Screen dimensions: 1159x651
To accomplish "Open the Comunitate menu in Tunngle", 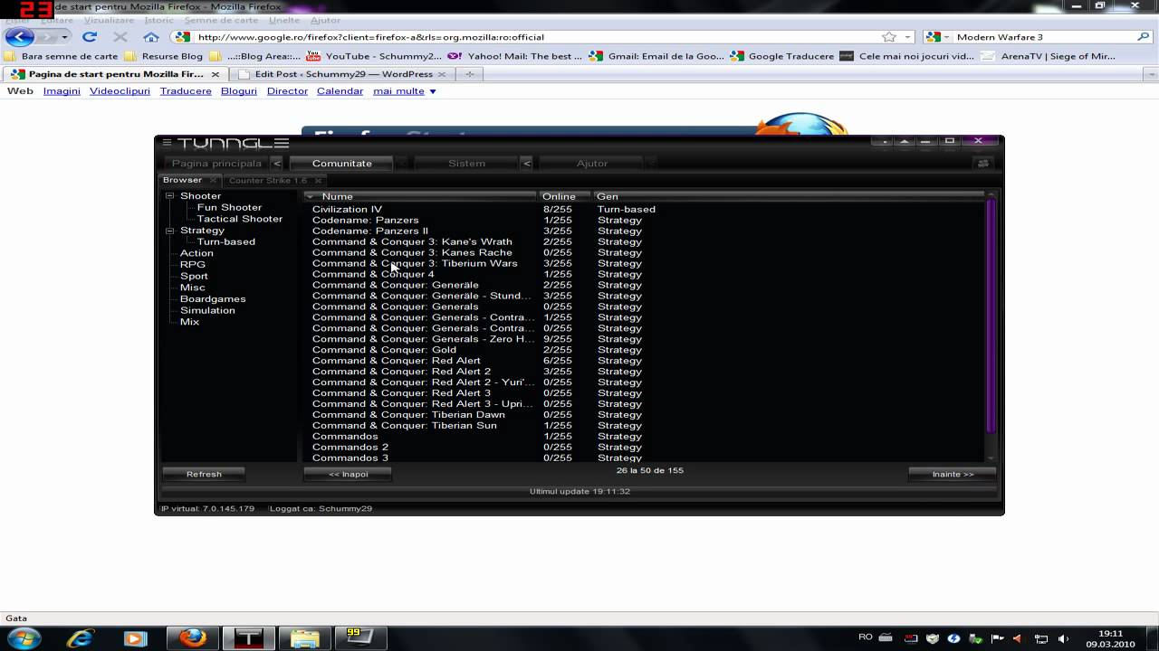I will click(x=341, y=164).
